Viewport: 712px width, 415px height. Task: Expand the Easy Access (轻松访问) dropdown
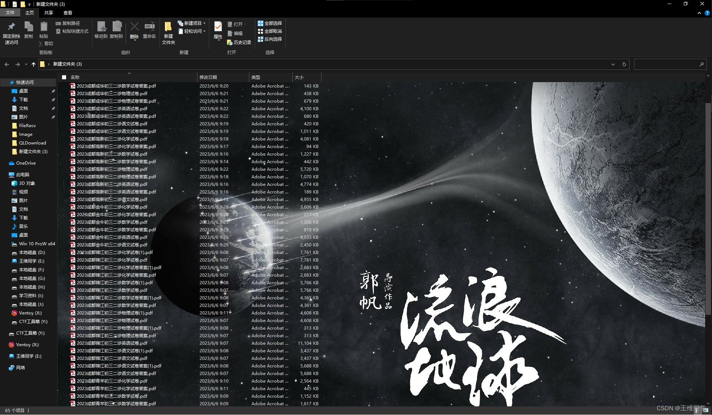click(204, 31)
